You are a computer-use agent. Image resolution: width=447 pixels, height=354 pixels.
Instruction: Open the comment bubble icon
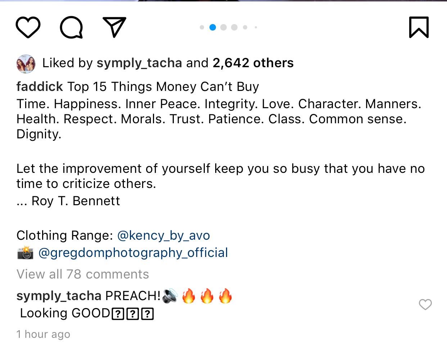[71, 27]
